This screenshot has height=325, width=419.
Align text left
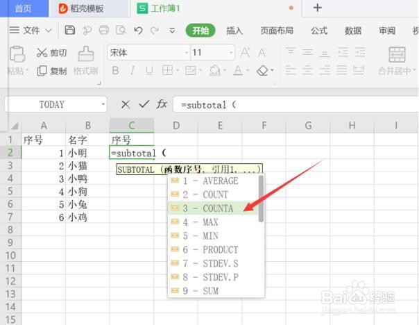[291, 70]
